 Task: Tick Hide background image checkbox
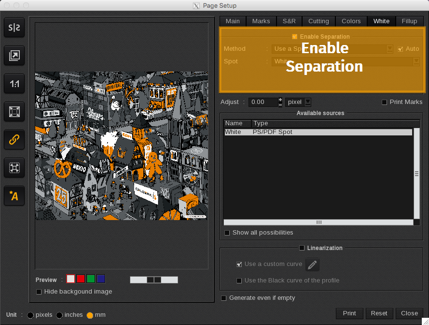[x=39, y=292]
